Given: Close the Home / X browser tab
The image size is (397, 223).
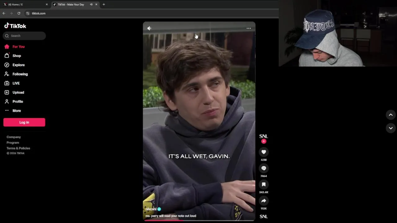Looking at the screenshot, I should pyautogui.click(x=47, y=4).
